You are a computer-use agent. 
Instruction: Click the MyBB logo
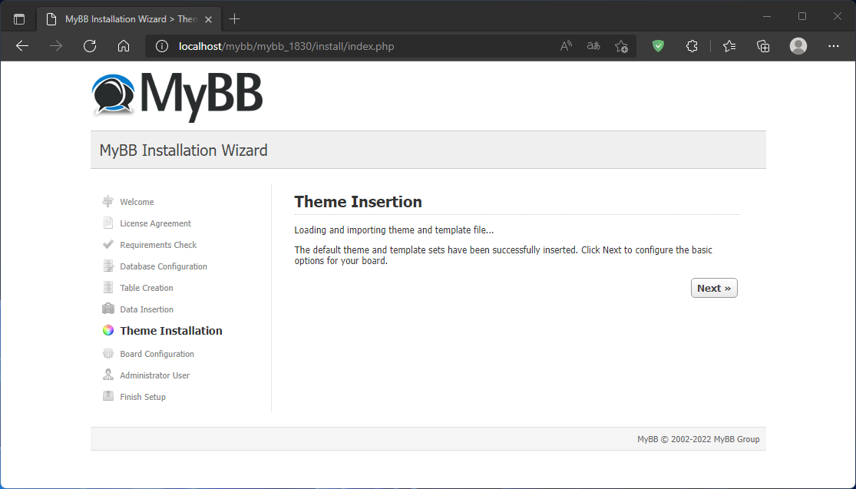[x=177, y=97]
